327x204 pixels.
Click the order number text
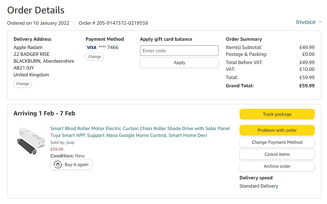pyautogui.click(x=113, y=23)
